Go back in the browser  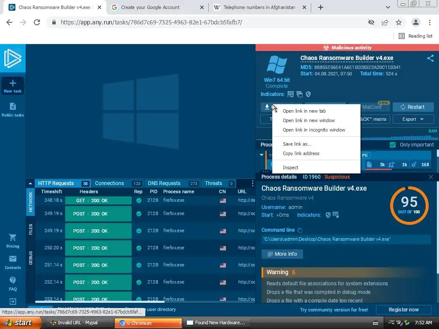pos(9,22)
